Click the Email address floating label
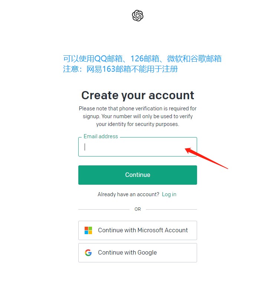Image resolution: width=275 pixels, height=291 pixels. (x=101, y=136)
